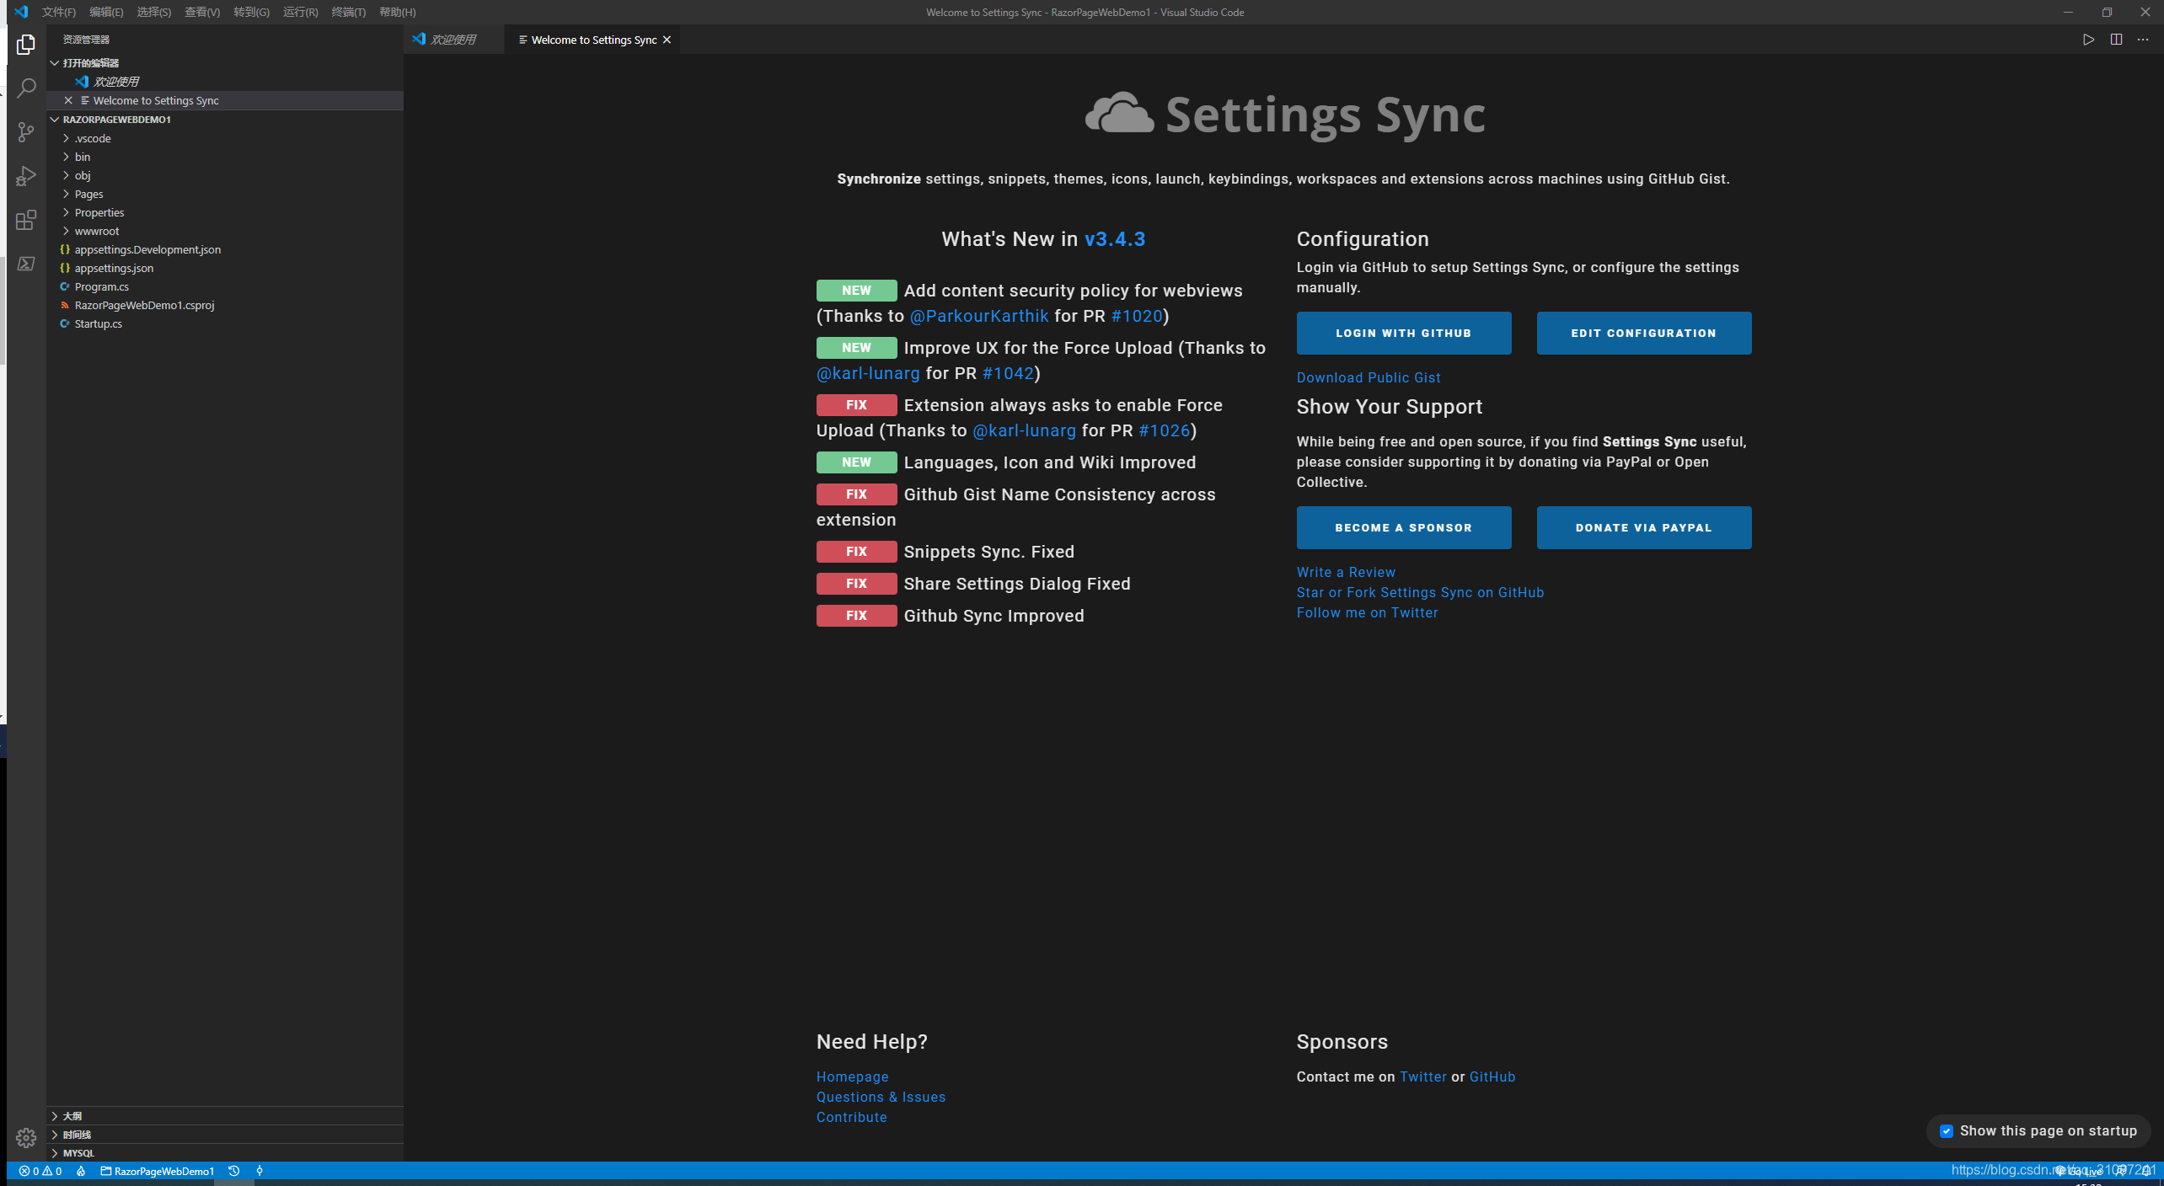Open the Questions & Issues link
The width and height of the screenshot is (2164, 1186).
pos(881,1097)
